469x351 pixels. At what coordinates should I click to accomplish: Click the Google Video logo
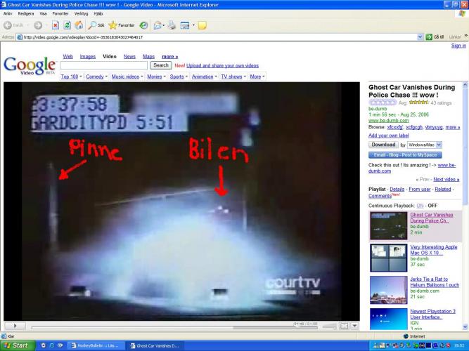30,66
